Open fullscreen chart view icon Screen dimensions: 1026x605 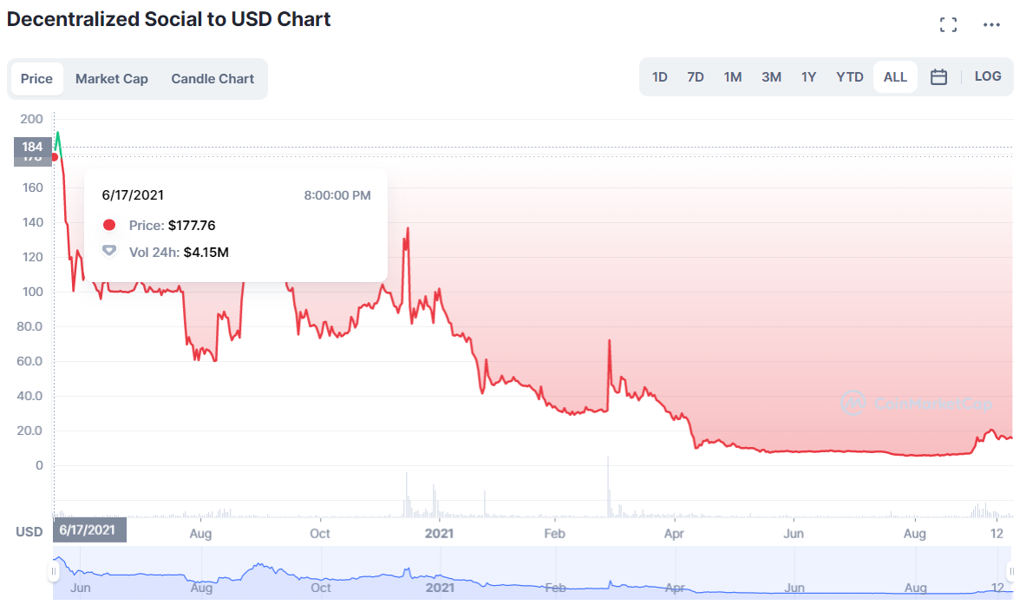[x=948, y=25]
